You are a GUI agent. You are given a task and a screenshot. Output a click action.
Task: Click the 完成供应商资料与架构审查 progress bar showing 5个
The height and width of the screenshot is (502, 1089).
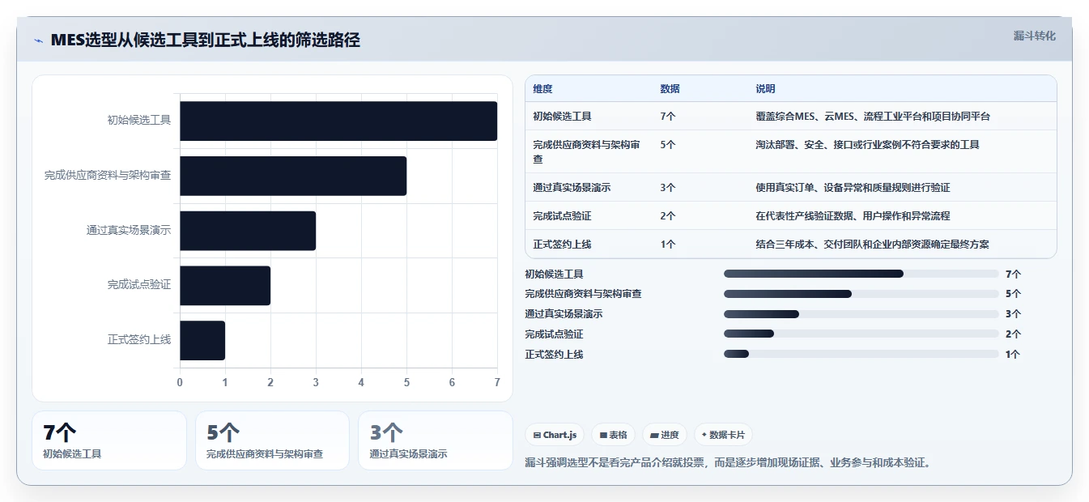[861, 294]
